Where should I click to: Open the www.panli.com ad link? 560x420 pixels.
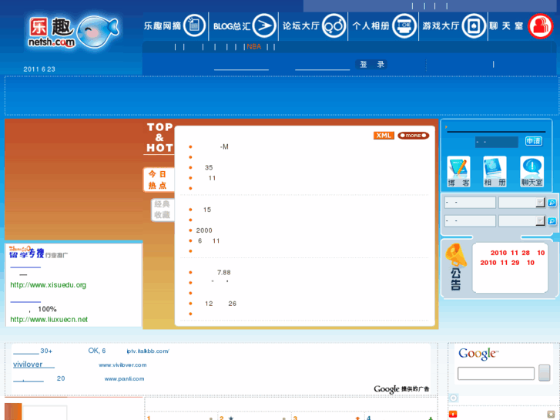pyautogui.click(x=124, y=378)
